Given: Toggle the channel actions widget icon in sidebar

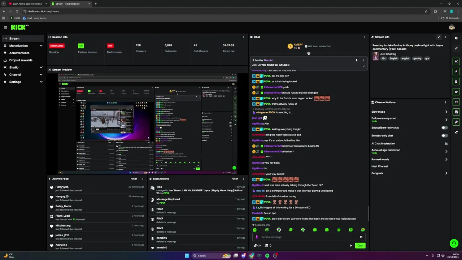Looking at the screenshot, I should click(x=456, y=112).
